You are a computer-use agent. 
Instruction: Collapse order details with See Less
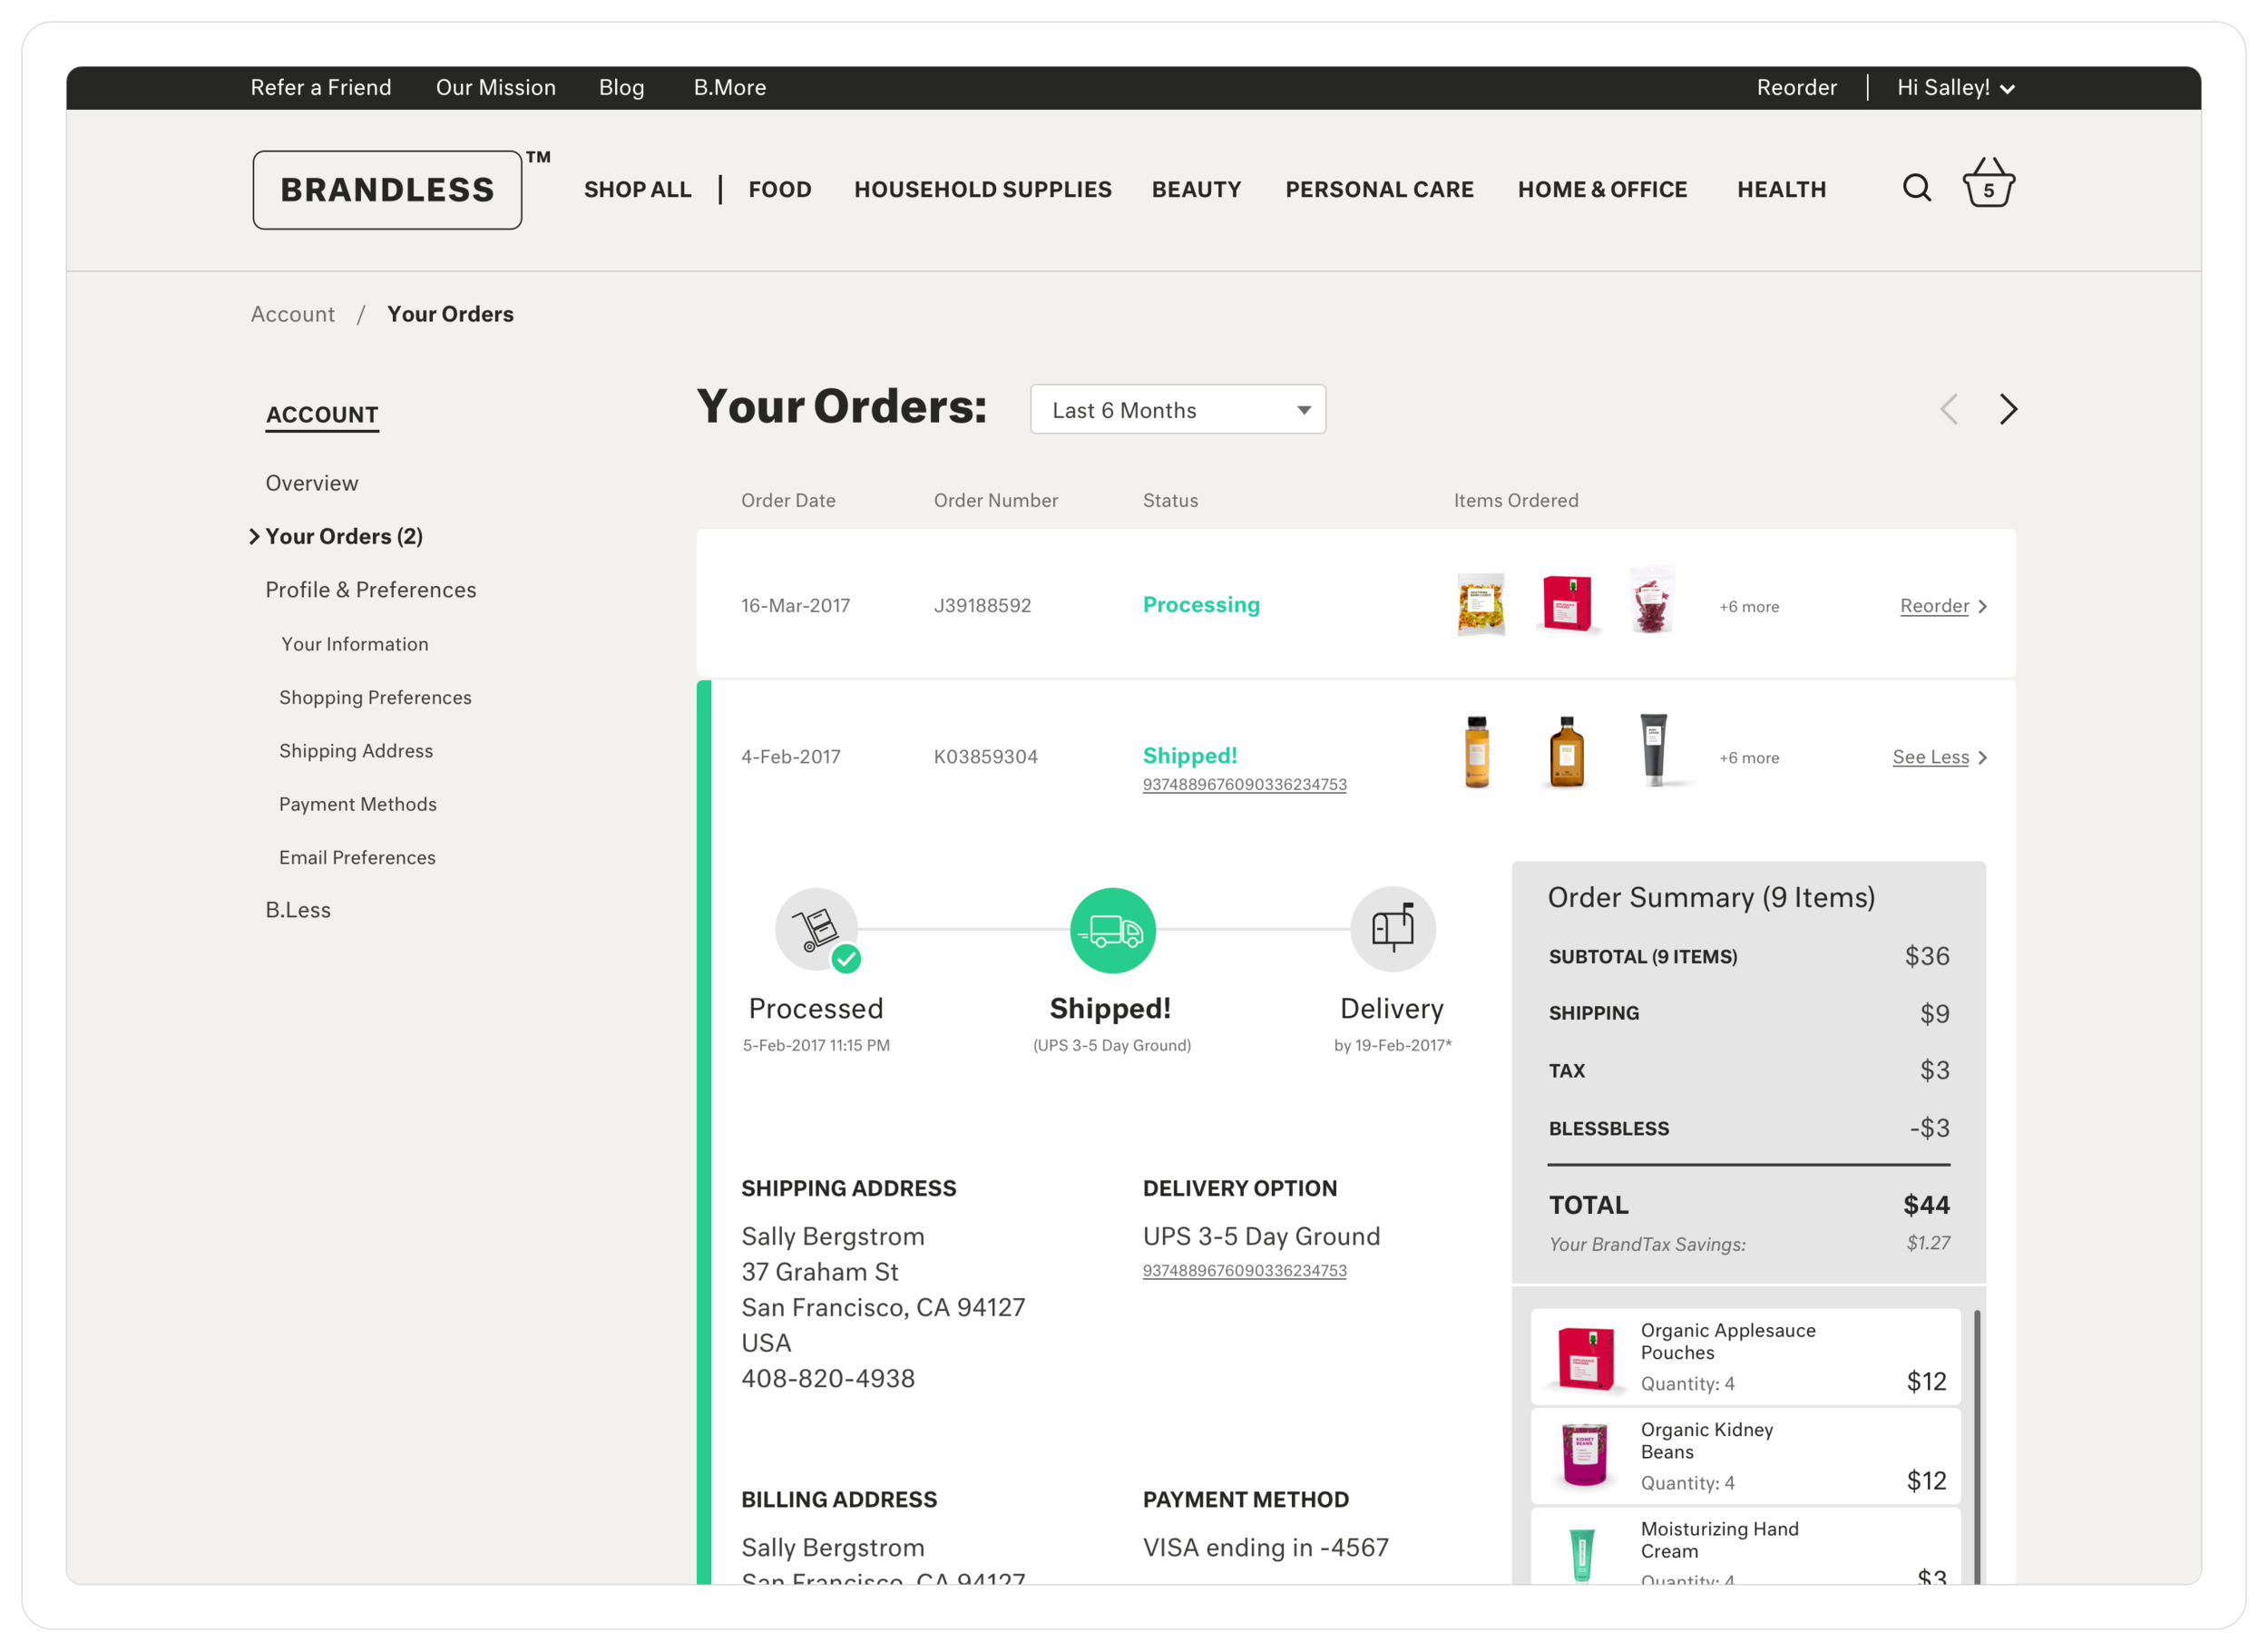(1939, 757)
